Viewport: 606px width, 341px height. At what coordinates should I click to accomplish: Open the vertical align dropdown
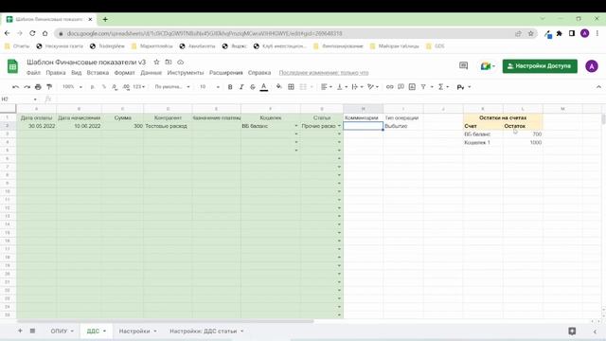[342, 87]
